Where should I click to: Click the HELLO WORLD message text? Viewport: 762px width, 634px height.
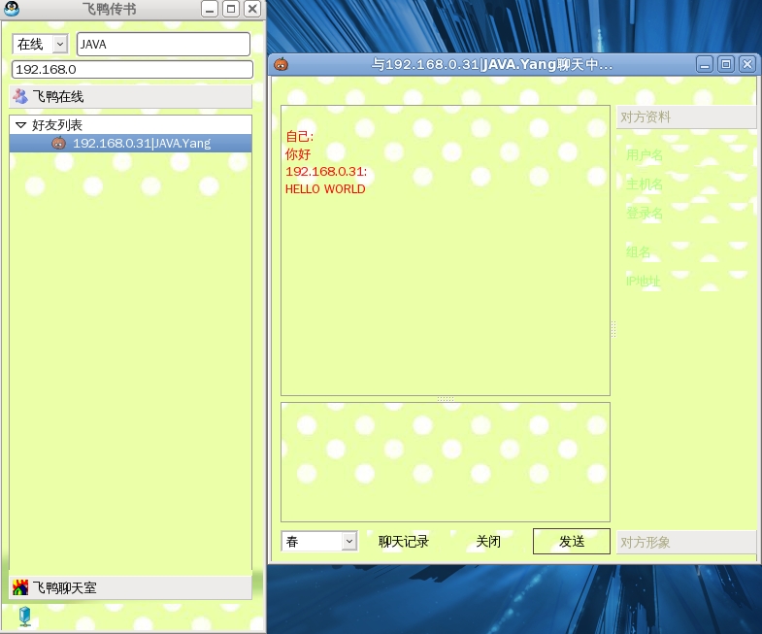(325, 189)
